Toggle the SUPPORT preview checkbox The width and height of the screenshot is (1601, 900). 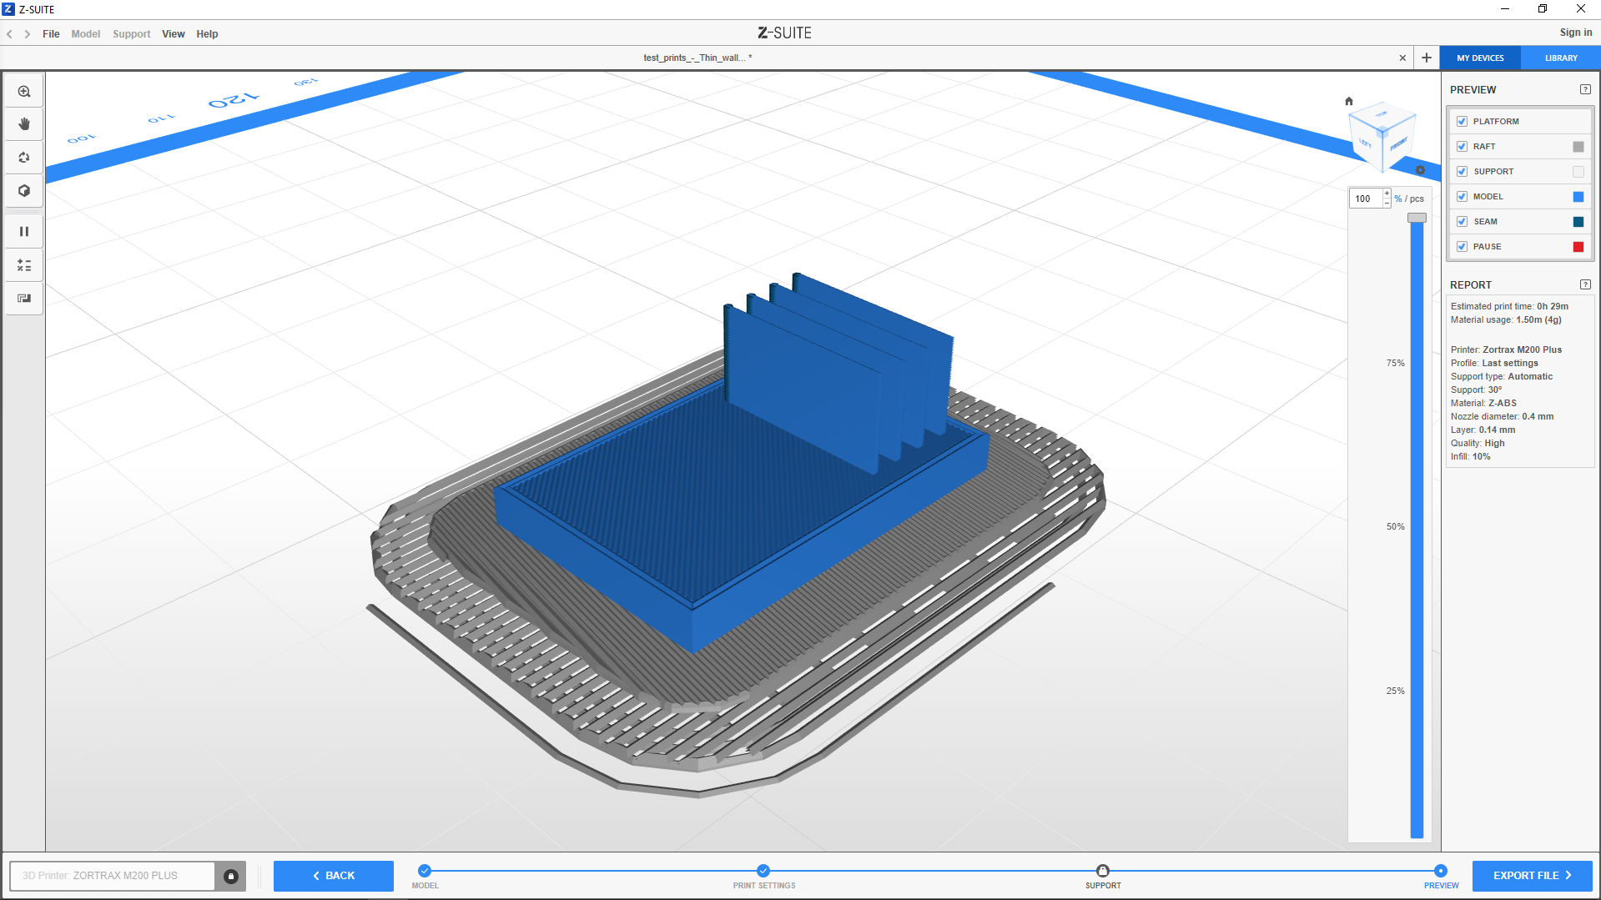(x=1462, y=172)
